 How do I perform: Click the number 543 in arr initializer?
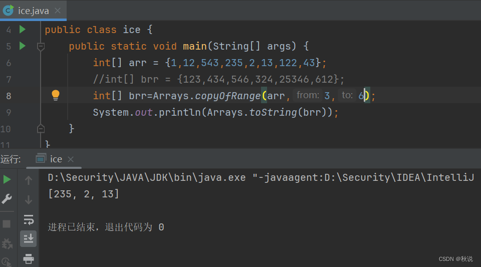(210, 63)
